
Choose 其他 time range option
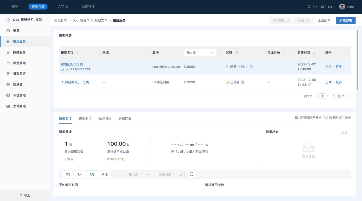pos(104,174)
